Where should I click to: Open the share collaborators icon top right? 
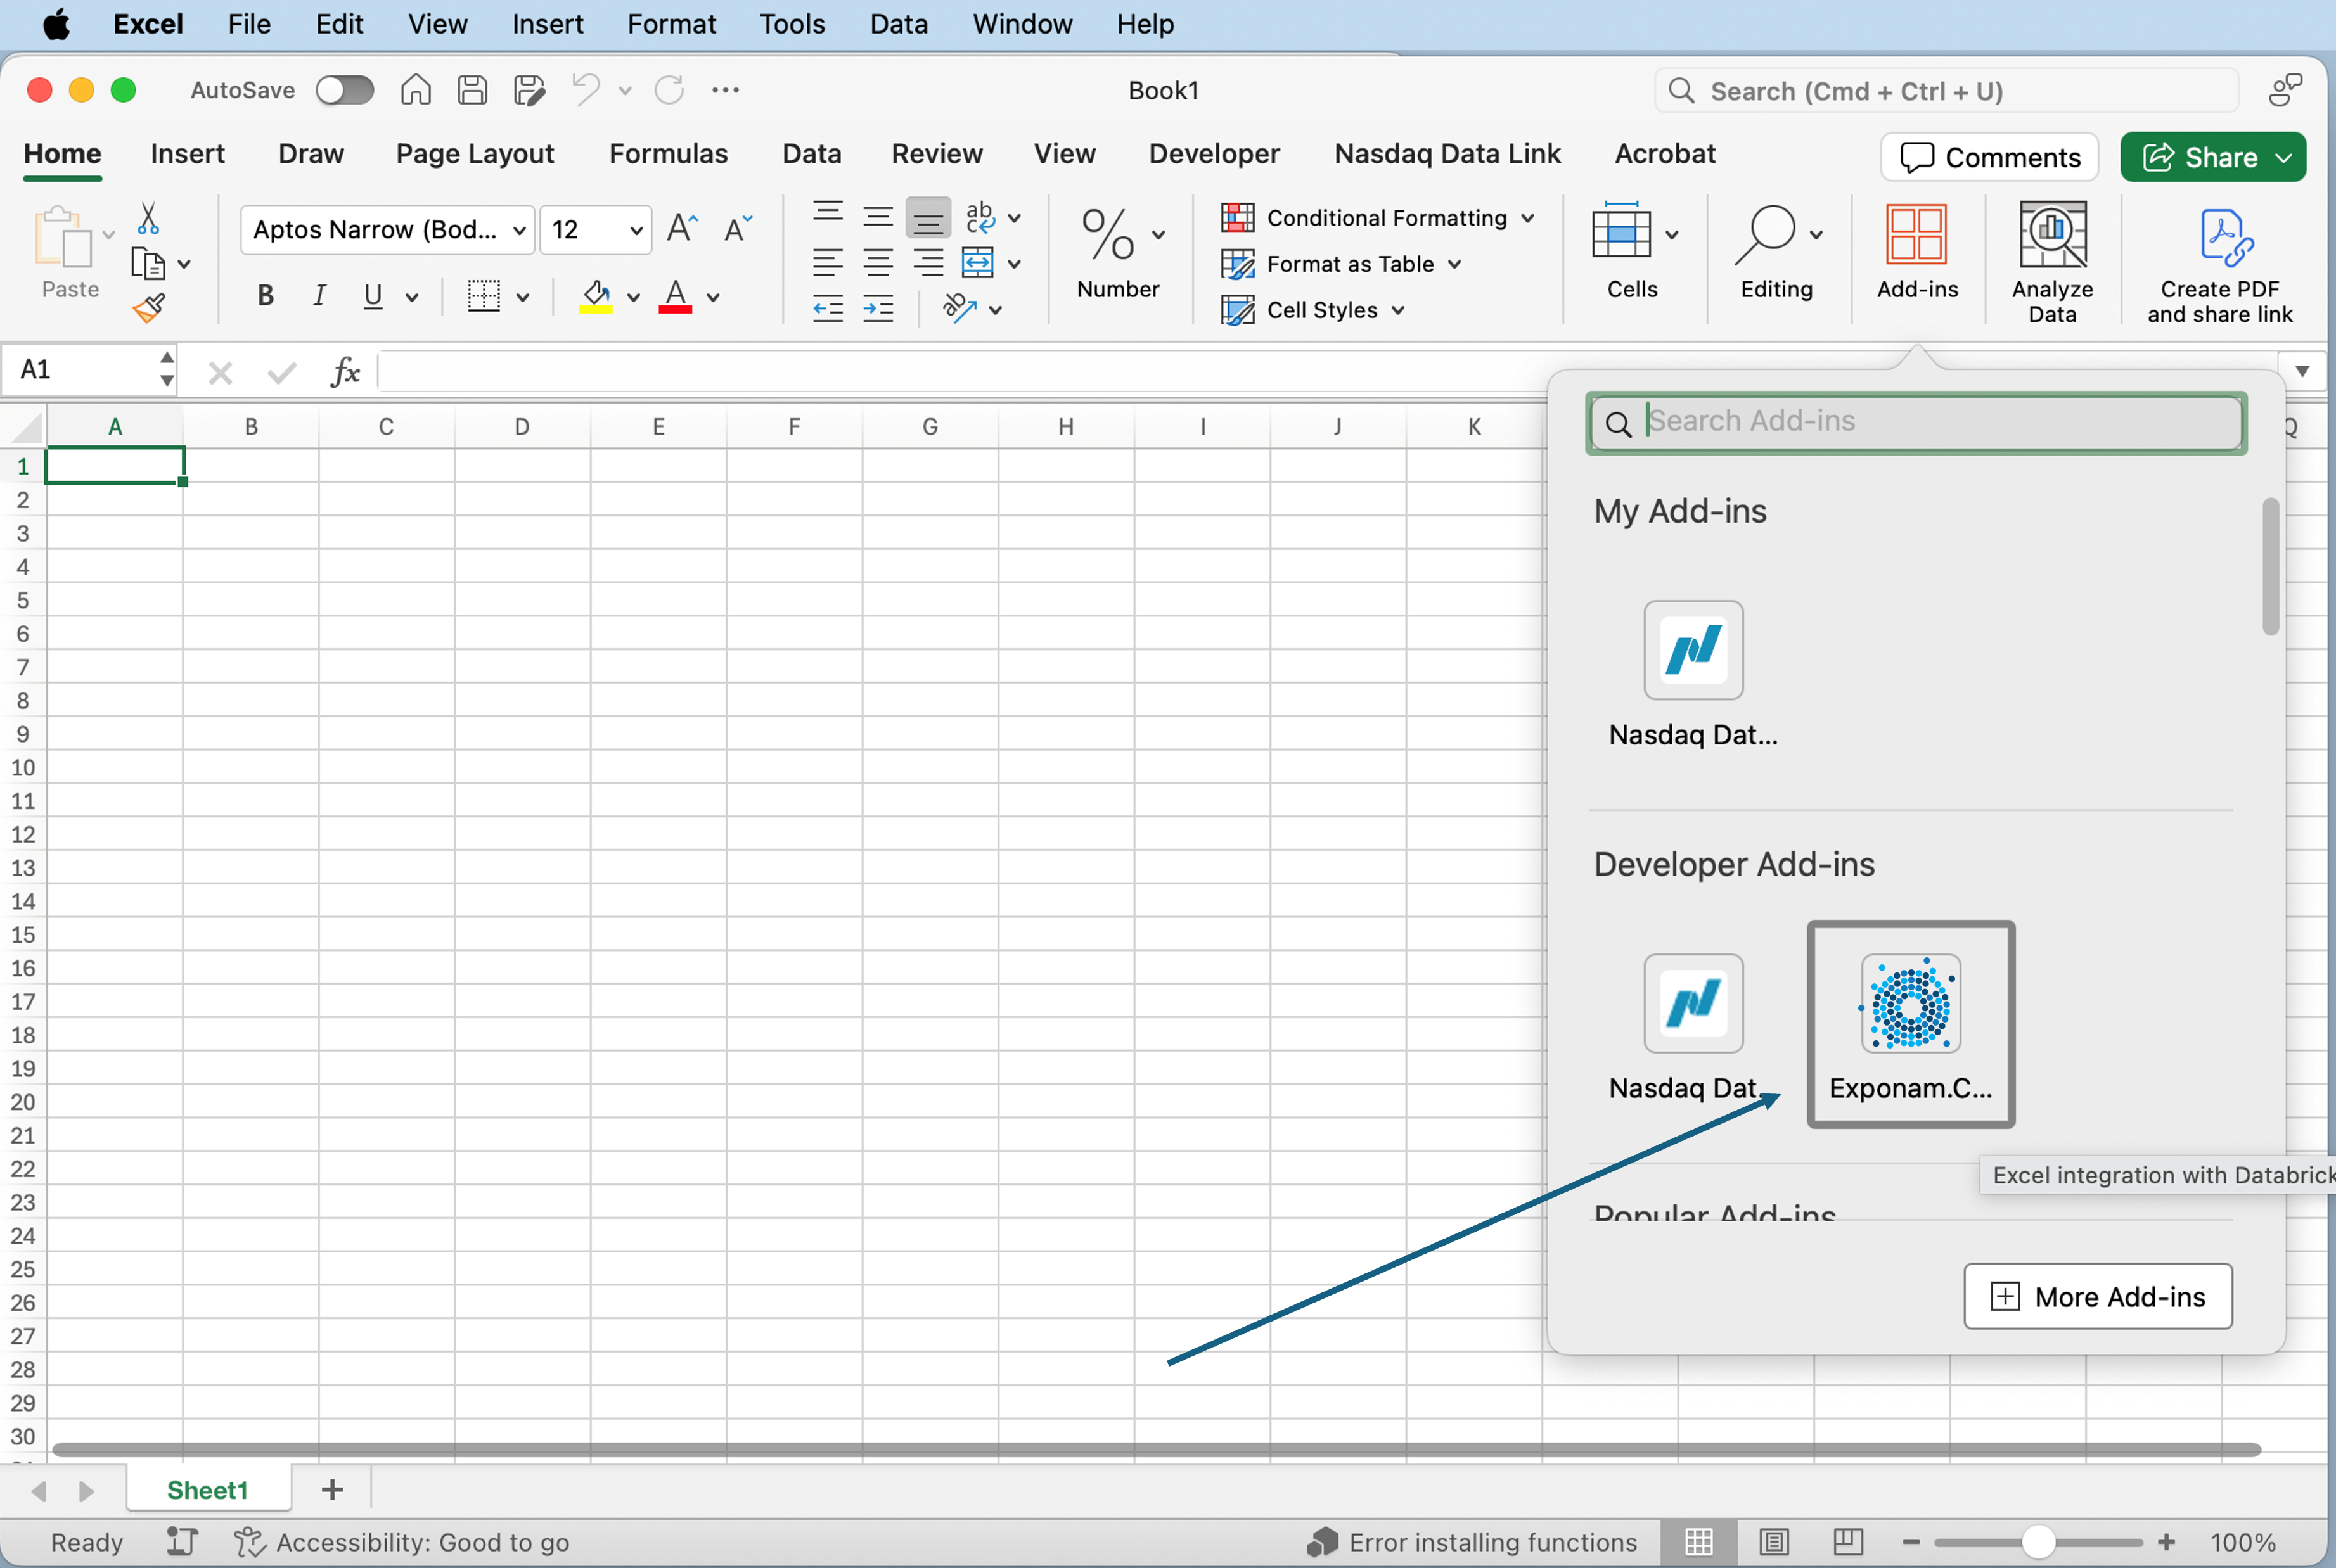click(x=2285, y=90)
